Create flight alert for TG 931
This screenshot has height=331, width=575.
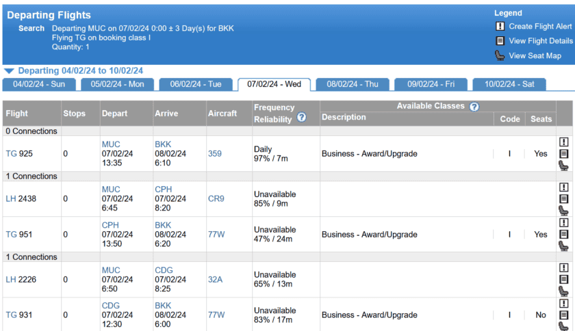pyautogui.click(x=564, y=303)
